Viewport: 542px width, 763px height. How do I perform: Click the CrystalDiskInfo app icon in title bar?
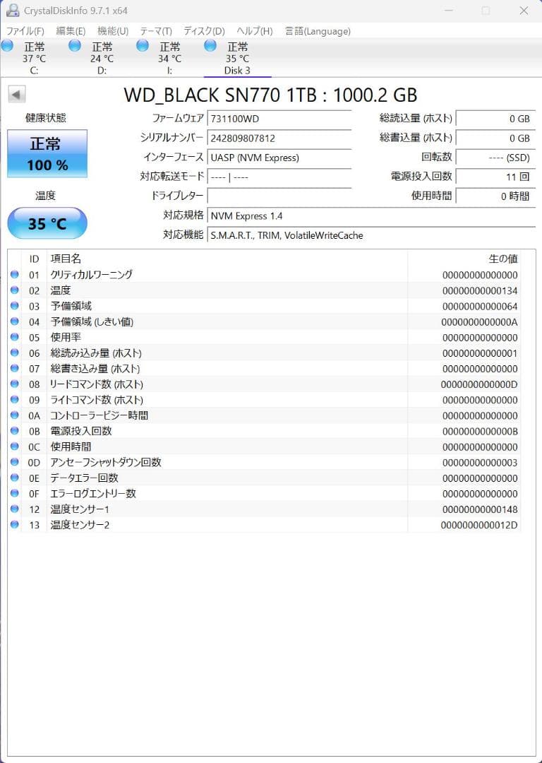[12, 10]
